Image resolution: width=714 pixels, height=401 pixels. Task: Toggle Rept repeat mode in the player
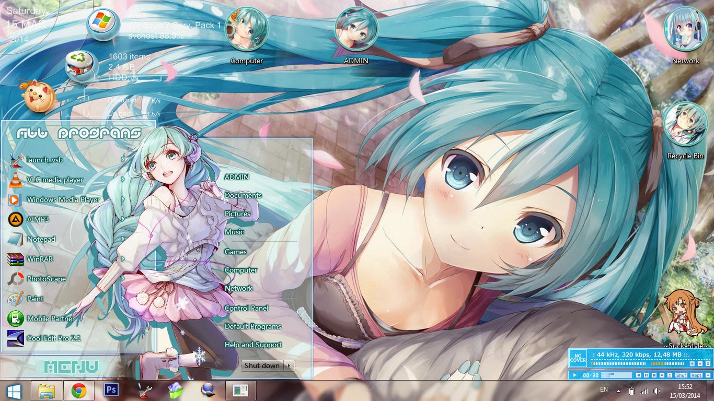coord(696,375)
